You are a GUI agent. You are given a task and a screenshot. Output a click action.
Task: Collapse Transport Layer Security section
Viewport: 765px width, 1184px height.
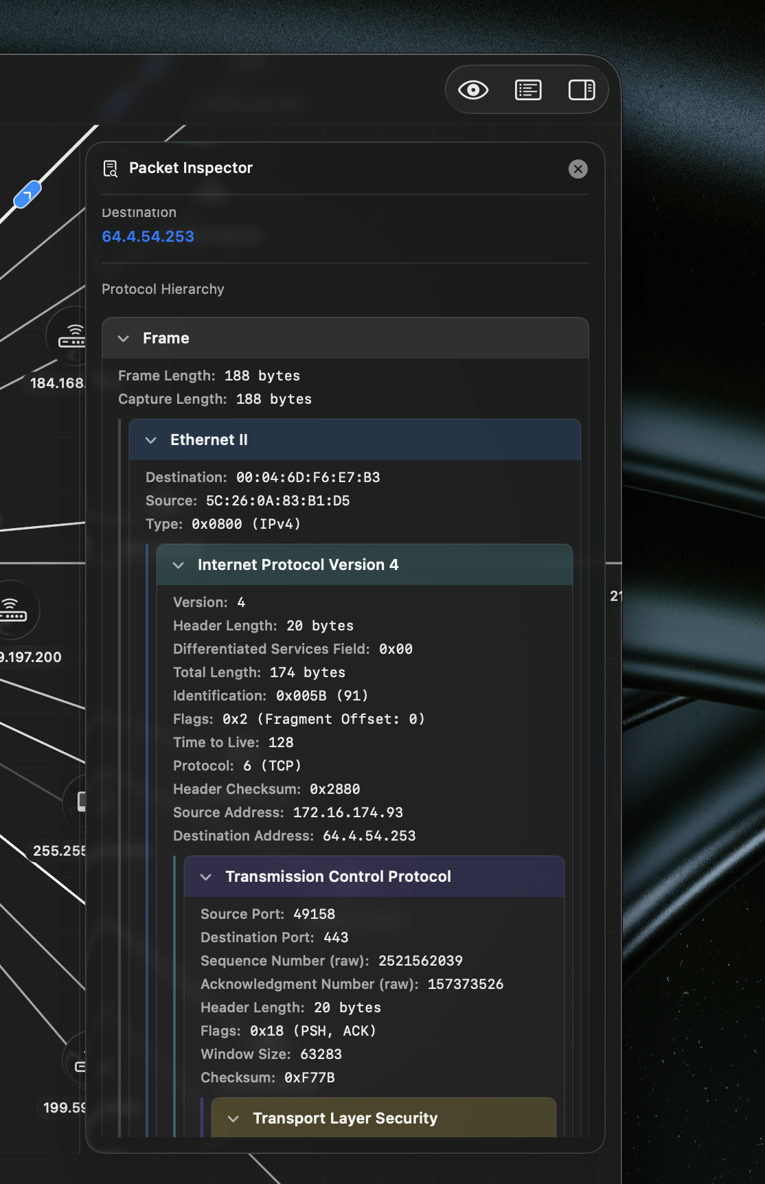click(233, 1119)
